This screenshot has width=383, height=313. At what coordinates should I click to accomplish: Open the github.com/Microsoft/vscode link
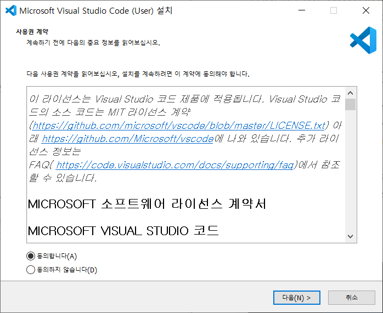pyautogui.click(x=127, y=139)
